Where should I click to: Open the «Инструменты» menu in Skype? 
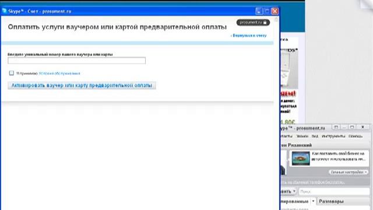click(333, 136)
